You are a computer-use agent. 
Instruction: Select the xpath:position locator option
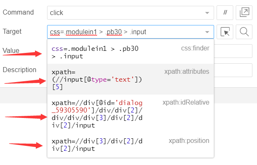tap(130, 145)
